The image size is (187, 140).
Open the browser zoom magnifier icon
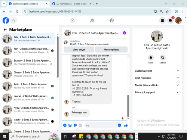click(x=161, y=12)
